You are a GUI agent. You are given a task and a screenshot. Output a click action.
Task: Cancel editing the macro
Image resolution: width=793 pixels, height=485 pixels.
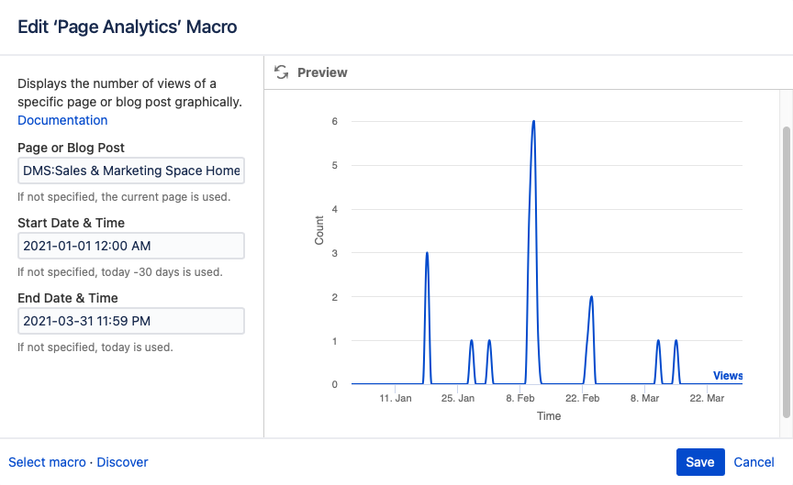(754, 462)
